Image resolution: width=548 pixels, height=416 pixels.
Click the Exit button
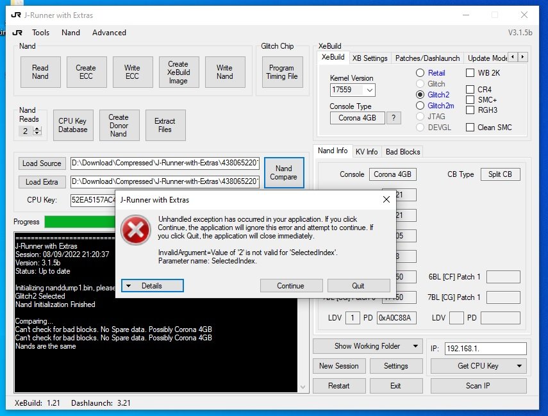pos(396,386)
